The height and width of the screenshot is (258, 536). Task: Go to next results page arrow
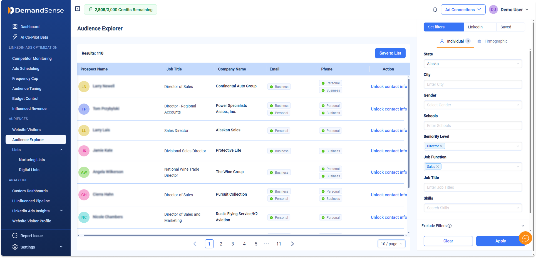pyautogui.click(x=292, y=244)
